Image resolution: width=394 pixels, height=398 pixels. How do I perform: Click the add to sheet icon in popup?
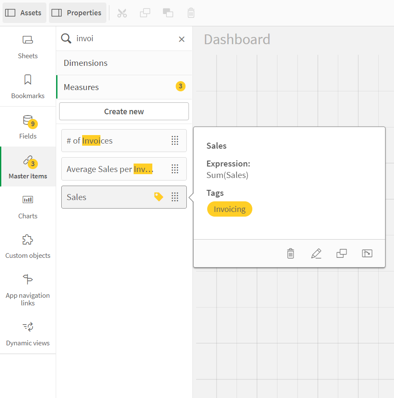click(x=367, y=254)
